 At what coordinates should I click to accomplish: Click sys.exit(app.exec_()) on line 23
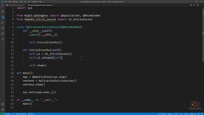point(40,92)
